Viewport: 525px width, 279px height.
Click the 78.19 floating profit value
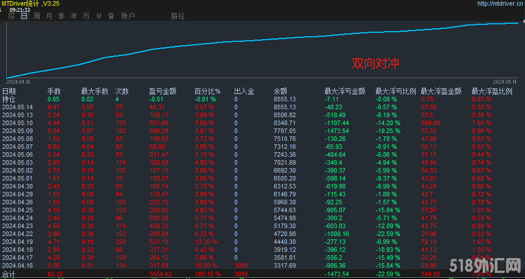tap(428, 242)
